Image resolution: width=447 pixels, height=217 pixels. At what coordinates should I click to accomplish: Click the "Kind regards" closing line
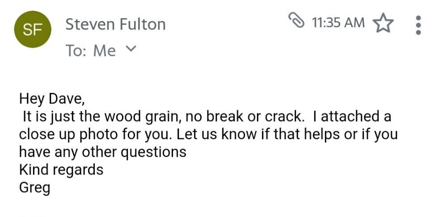[x=61, y=170]
